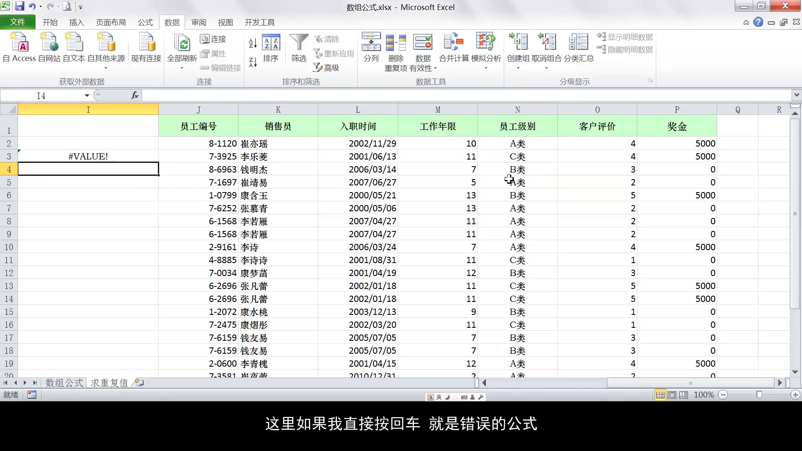Click the 显示明细数据 button

tap(625, 37)
